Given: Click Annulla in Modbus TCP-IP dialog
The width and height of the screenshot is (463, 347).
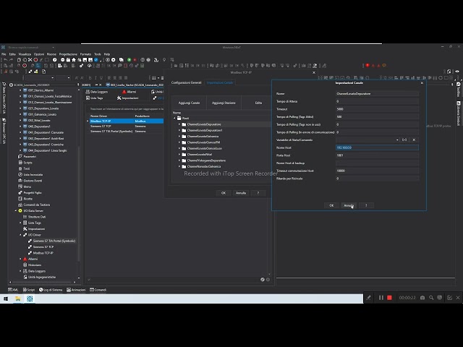Looking at the screenshot, I should (x=241, y=193).
